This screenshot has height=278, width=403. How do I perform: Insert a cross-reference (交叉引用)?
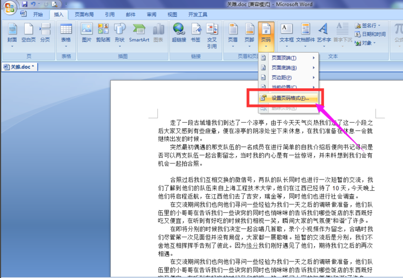point(212,36)
